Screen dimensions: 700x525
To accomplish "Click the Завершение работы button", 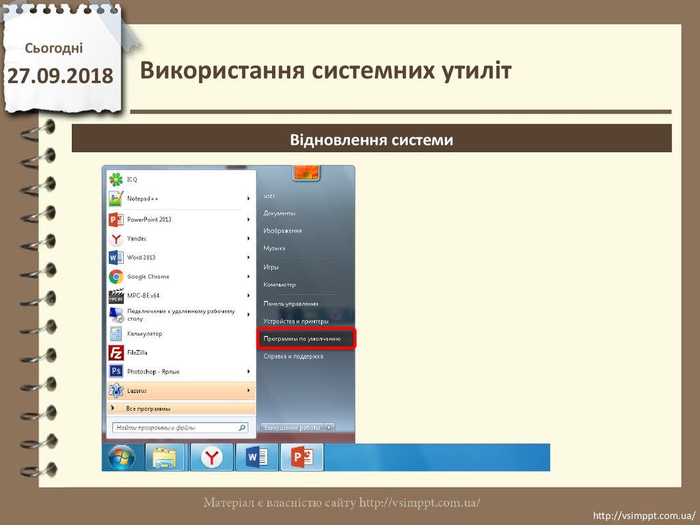I will 292,427.
